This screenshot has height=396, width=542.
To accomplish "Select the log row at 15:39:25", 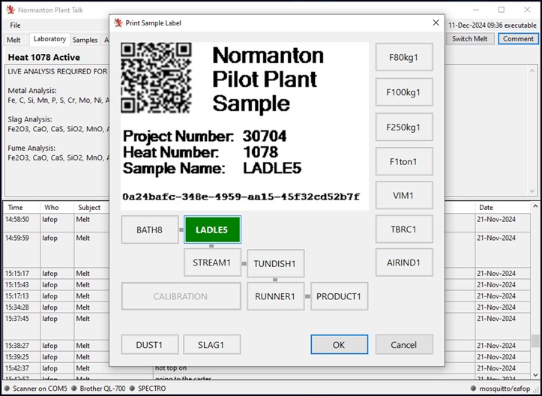I will 266,356.
